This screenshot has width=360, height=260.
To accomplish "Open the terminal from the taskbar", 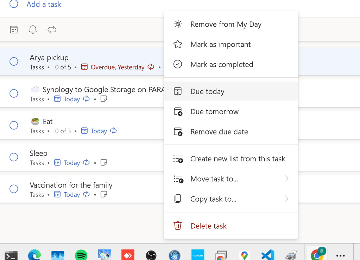I will tap(11, 255).
